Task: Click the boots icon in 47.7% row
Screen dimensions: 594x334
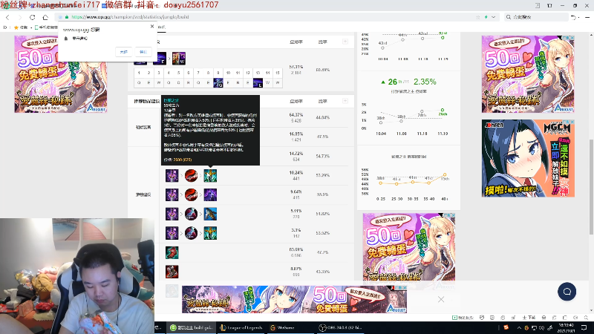Action: pos(172,252)
